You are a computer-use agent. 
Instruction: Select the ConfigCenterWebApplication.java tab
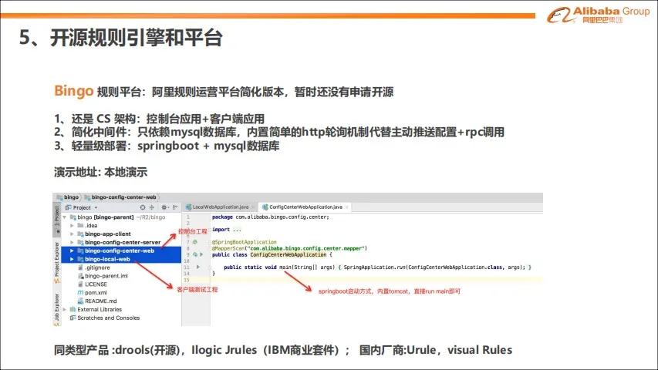tap(305, 207)
